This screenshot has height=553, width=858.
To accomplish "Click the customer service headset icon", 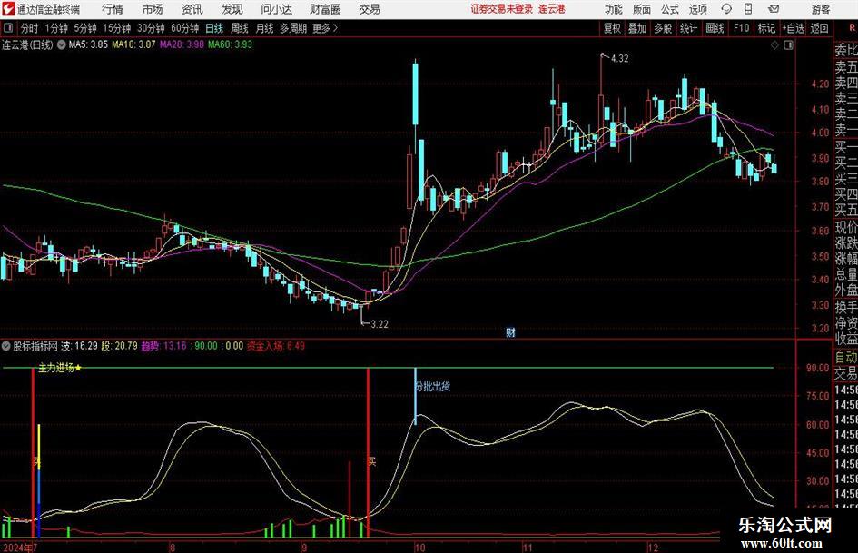I will click(x=726, y=9).
